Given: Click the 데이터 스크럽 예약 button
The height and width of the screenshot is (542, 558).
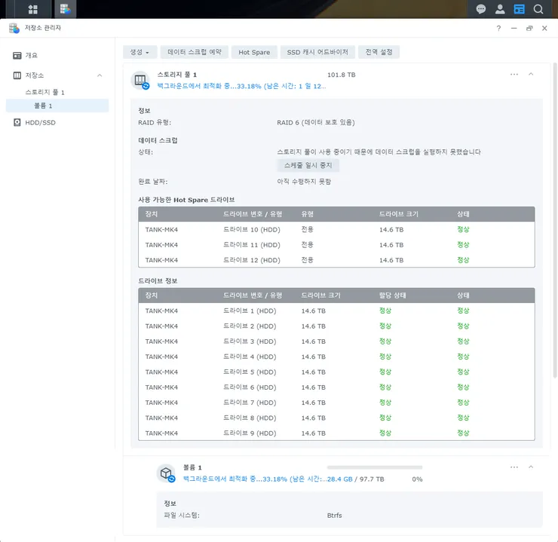Looking at the screenshot, I should [195, 52].
